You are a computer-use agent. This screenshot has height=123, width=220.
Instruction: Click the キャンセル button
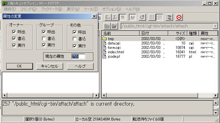pos(50,66)
